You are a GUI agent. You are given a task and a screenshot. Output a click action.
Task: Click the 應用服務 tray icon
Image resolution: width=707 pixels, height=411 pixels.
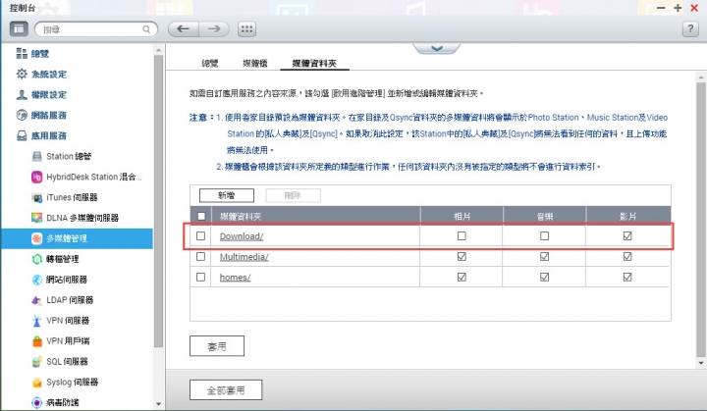(x=22, y=135)
